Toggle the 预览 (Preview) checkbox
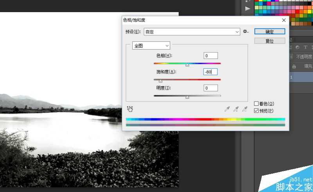This screenshot has height=192, width=313. coord(257,111)
